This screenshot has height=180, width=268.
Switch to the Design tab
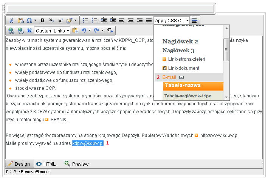(x=20, y=164)
